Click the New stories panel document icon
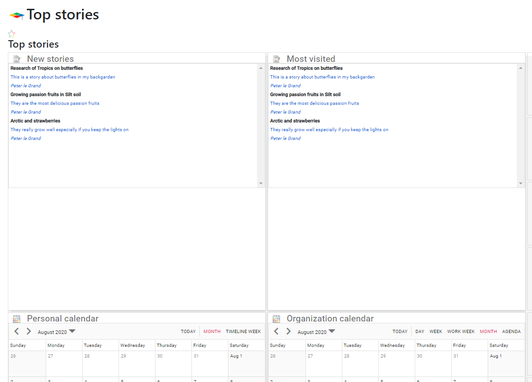Screen dimensions: 532x382 tap(17, 59)
